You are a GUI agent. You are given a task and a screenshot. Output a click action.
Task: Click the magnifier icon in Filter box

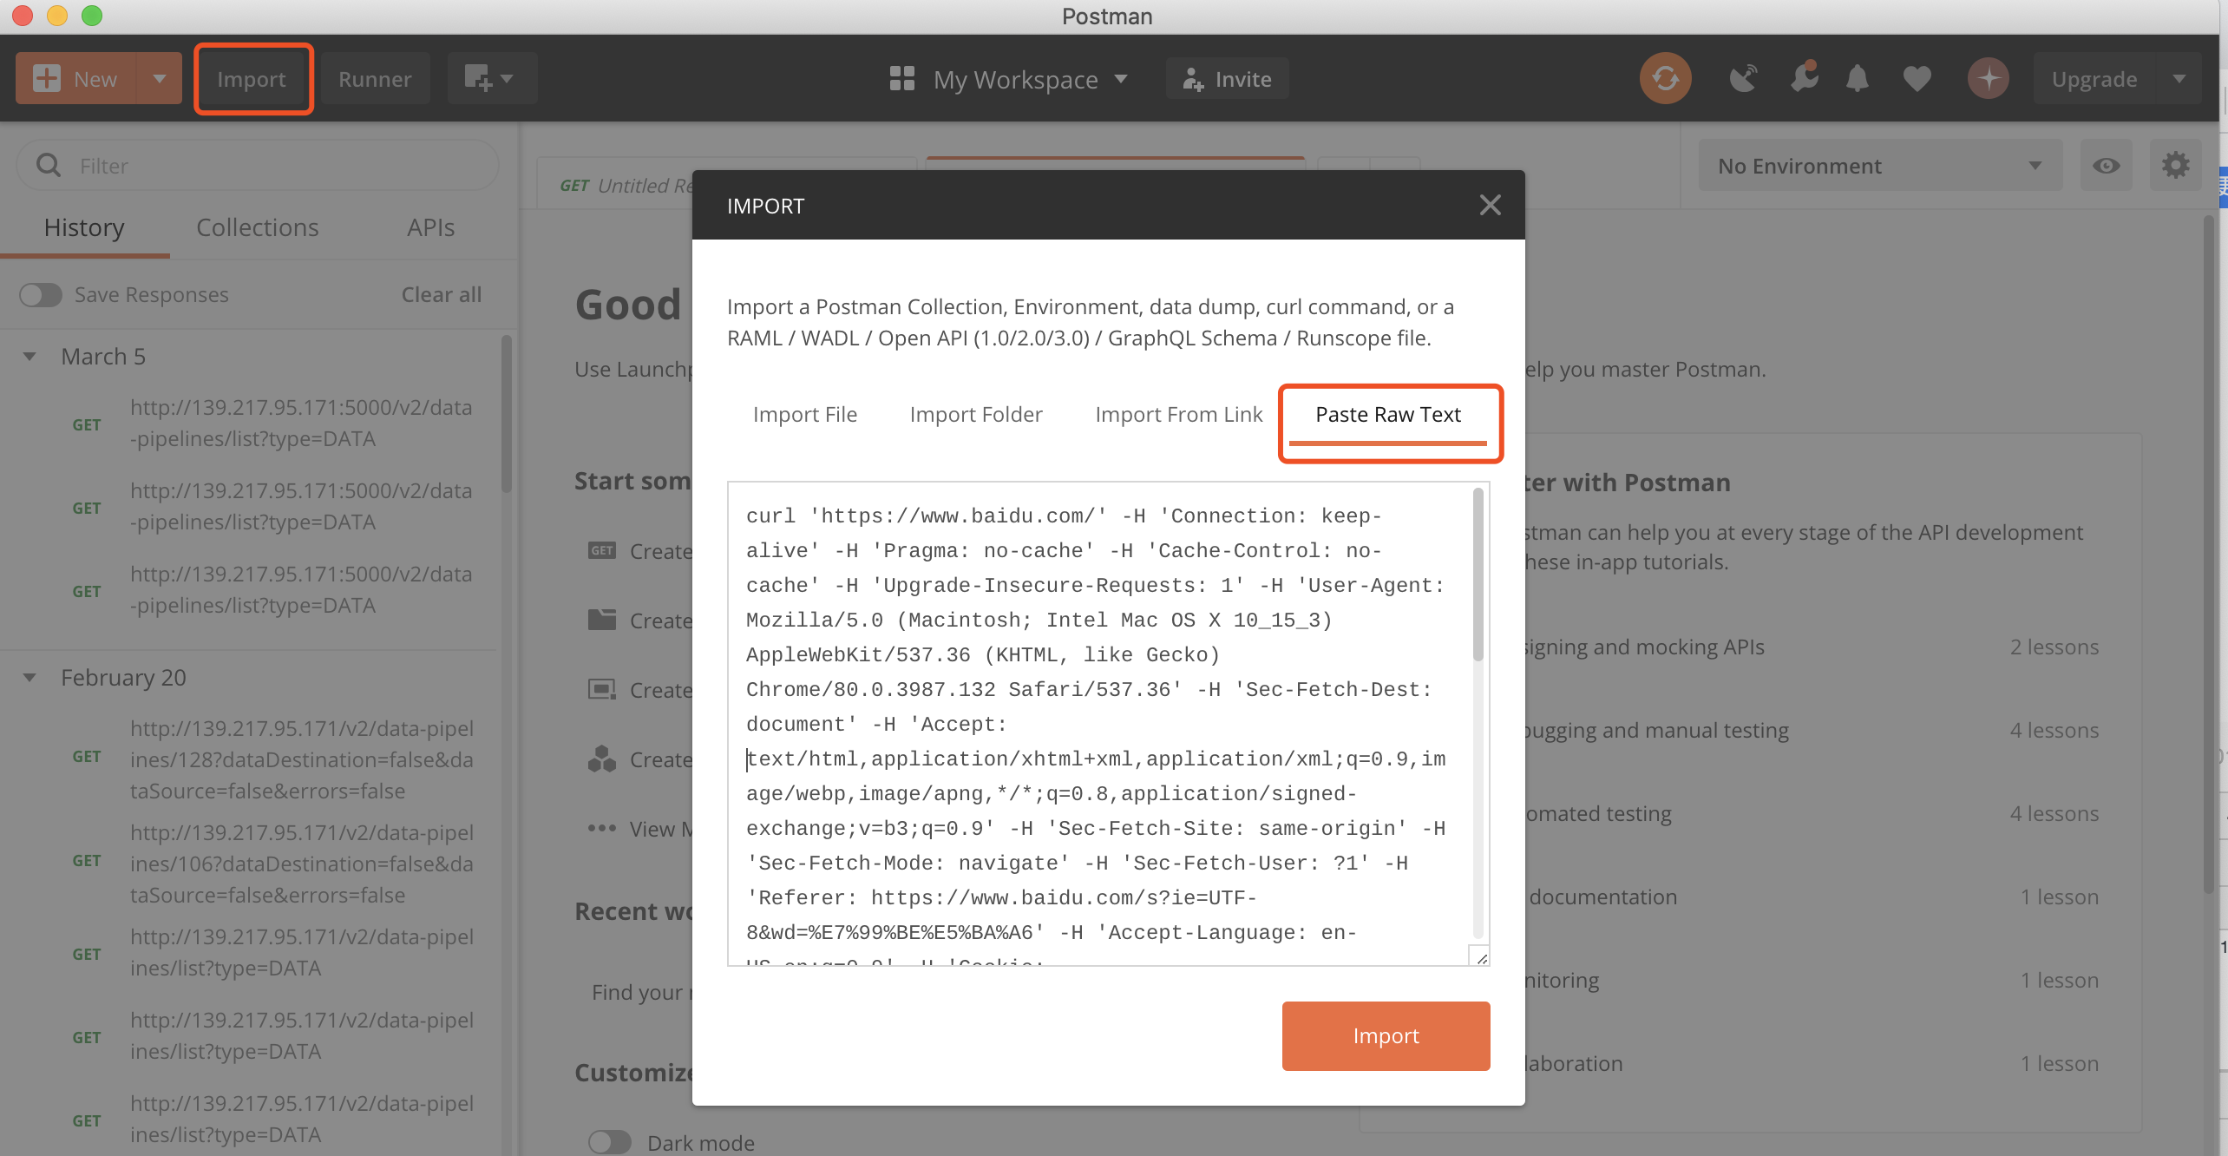pos(49,165)
